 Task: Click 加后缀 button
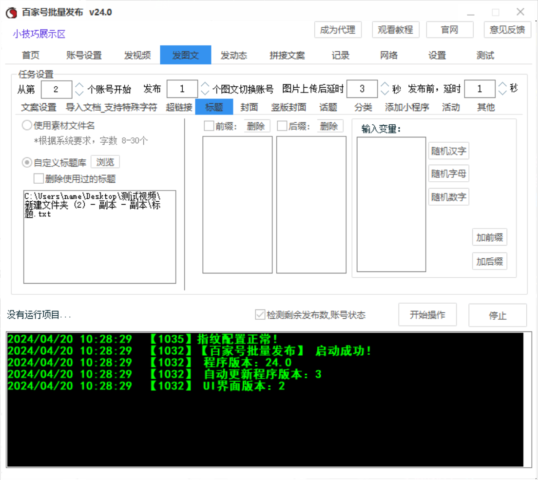[x=490, y=262]
